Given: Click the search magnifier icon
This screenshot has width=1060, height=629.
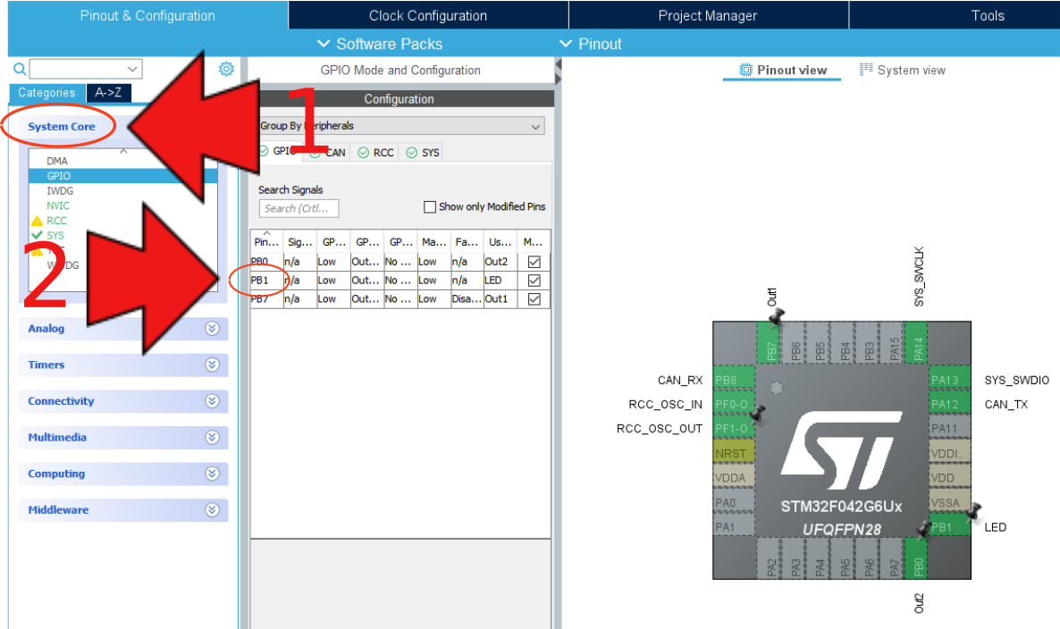Looking at the screenshot, I should click(20, 69).
